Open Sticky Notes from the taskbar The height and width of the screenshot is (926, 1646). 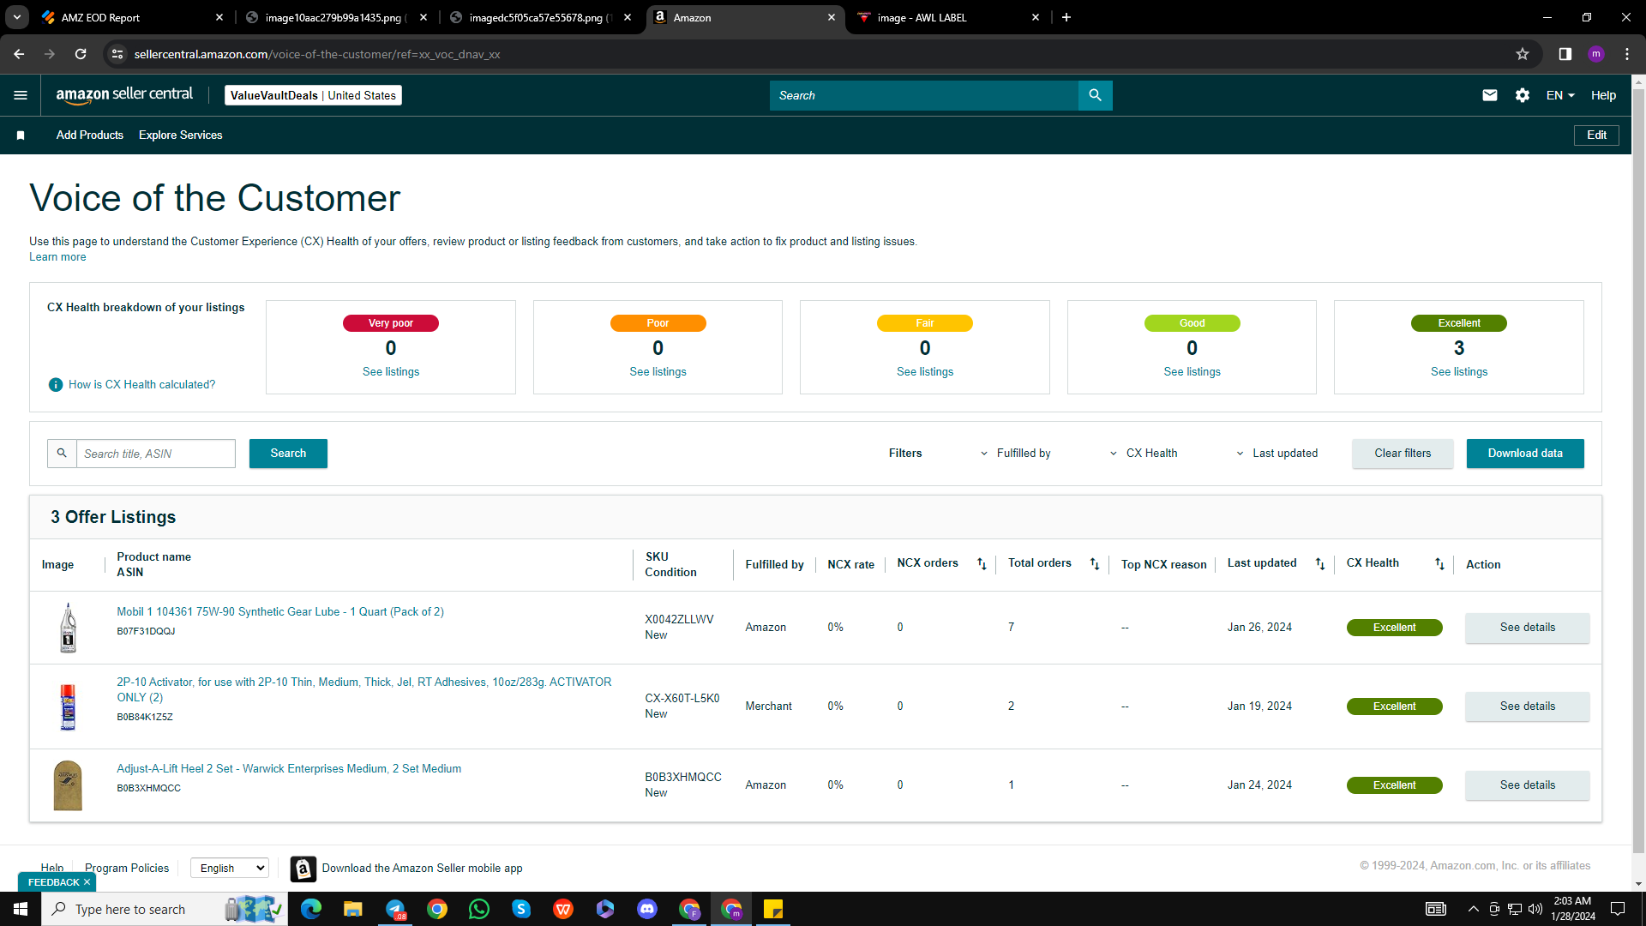pyautogui.click(x=773, y=909)
